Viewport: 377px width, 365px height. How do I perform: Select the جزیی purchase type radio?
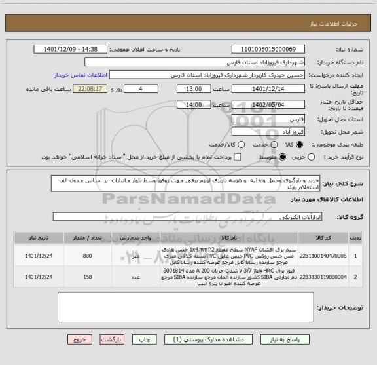[x=311, y=157]
